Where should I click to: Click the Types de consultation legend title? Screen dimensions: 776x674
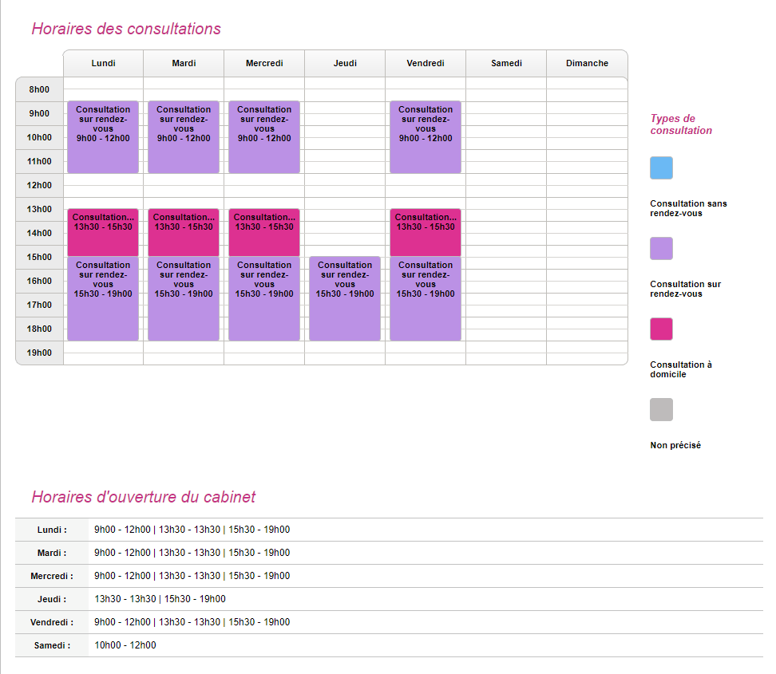click(x=681, y=124)
